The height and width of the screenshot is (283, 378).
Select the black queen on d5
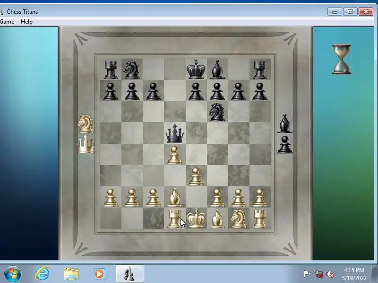pyautogui.click(x=175, y=133)
